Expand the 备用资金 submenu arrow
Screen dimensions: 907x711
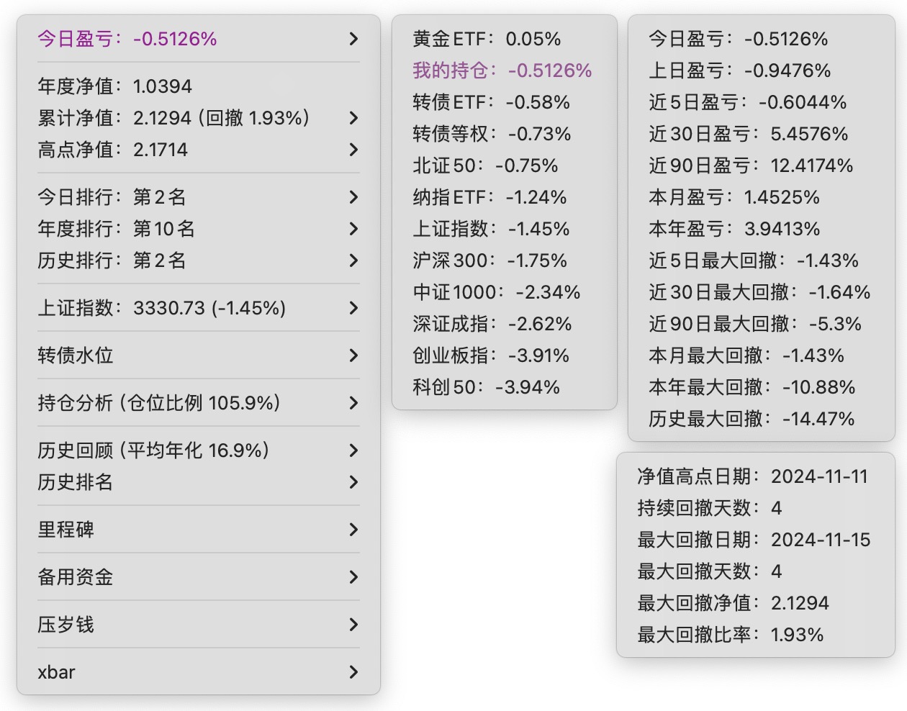click(353, 577)
